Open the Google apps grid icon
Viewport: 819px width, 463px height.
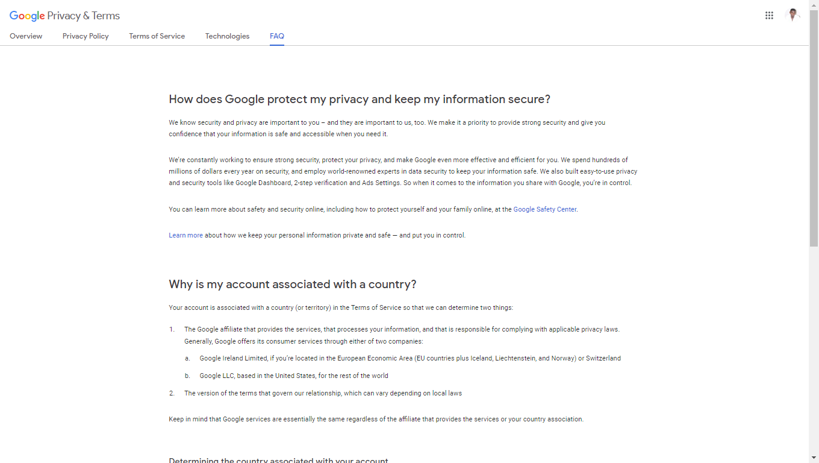click(x=769, y=16)
